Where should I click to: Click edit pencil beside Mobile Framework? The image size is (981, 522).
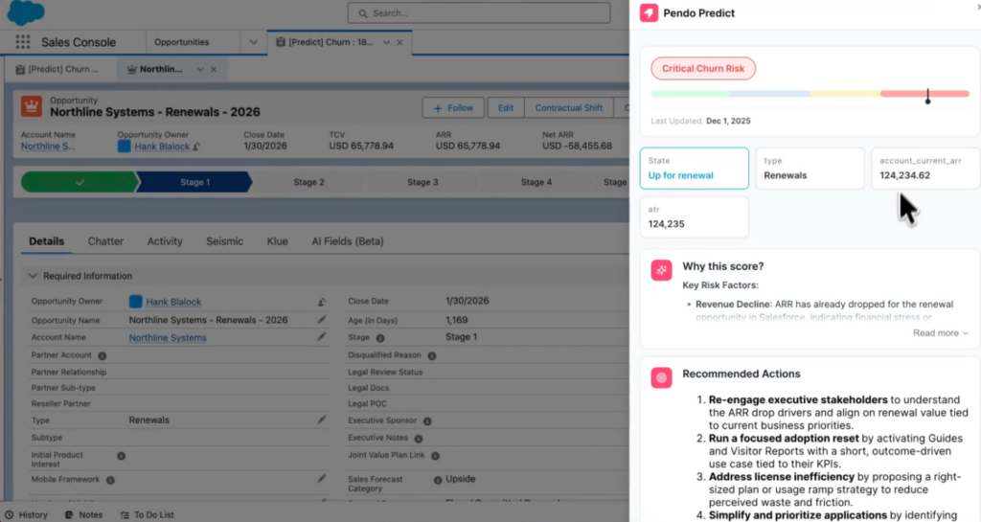point(322,478)
